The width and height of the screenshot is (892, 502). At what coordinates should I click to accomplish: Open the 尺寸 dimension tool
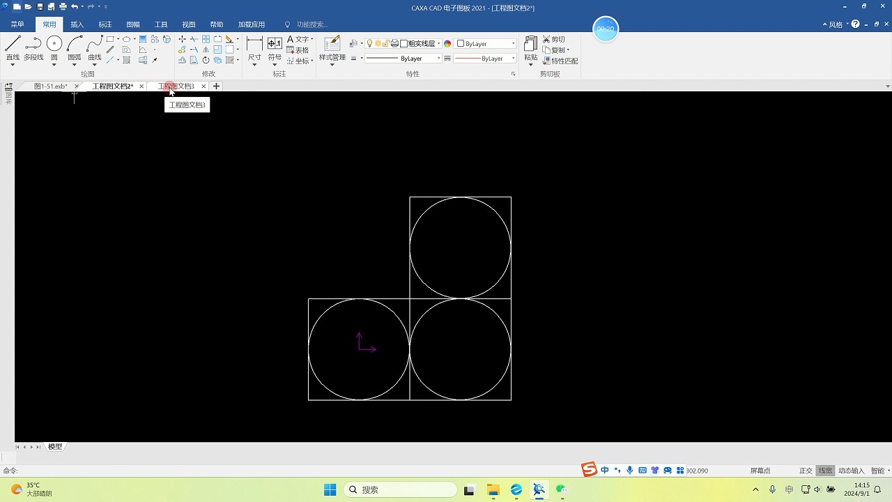pyautogui.click(x=254, y=49)
